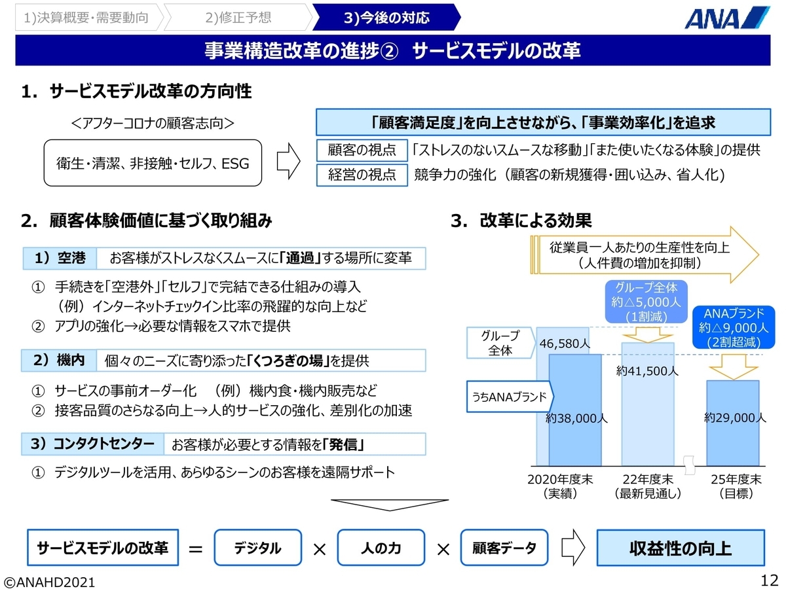Click heading 3. 改革による効果
The image size is (786, 589).
pos(521,221)
